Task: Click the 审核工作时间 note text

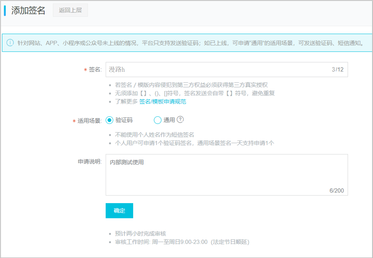Action: (182, 242)
